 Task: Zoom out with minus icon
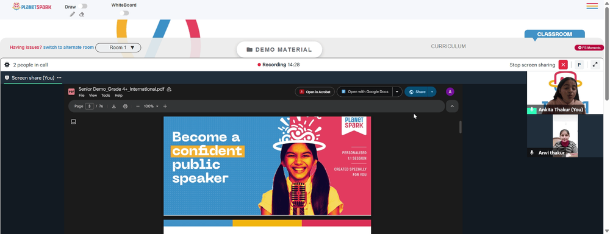click(138, 106)
